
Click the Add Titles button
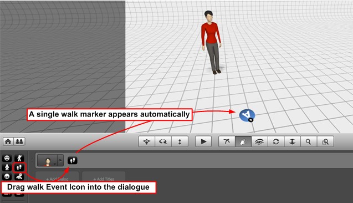pos(104,179)
